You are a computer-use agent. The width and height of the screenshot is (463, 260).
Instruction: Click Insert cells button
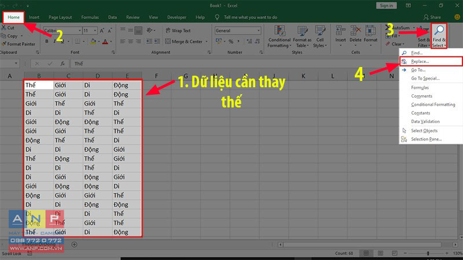coord(340,36)
